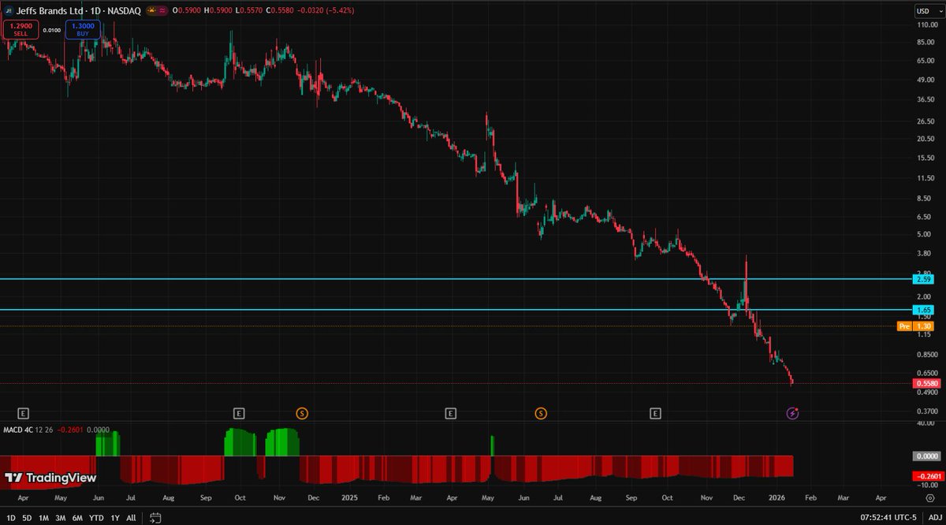Open earnings marker E near October 2024
Screen dimensions: 946x525
(x=239, y=413)
